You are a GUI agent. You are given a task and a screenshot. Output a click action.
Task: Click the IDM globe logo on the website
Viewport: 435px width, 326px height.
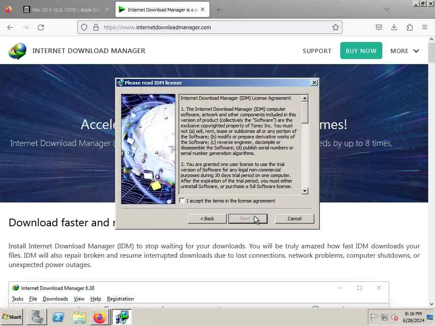(17, 51)
